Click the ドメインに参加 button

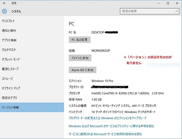click(80, 58)
